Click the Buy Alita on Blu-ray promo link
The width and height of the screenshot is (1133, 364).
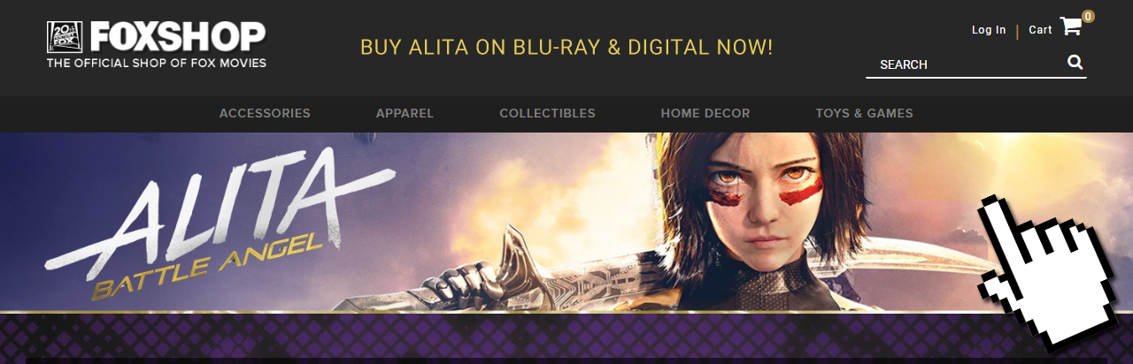(x=566, y=47)
